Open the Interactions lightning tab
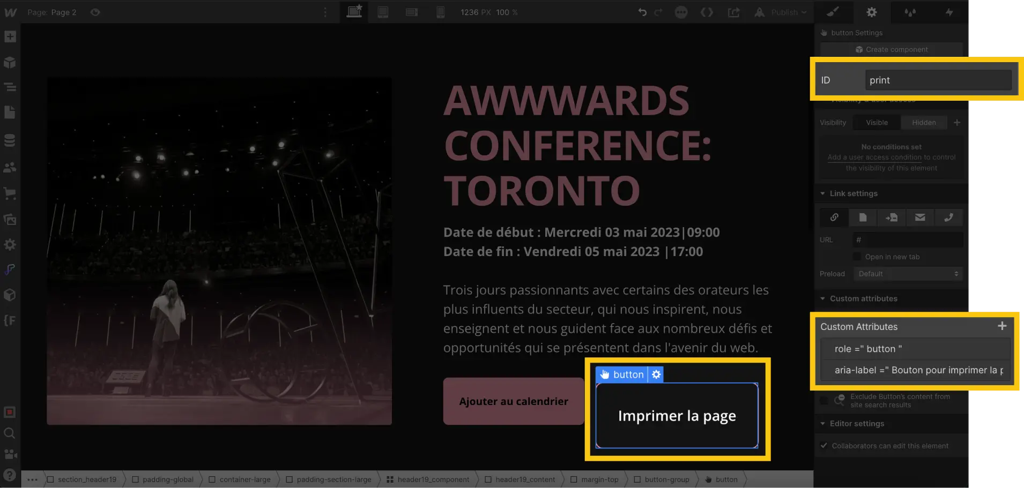Image resolution: width=1024 pixels, height=488 pixels. tap(949, 12)
